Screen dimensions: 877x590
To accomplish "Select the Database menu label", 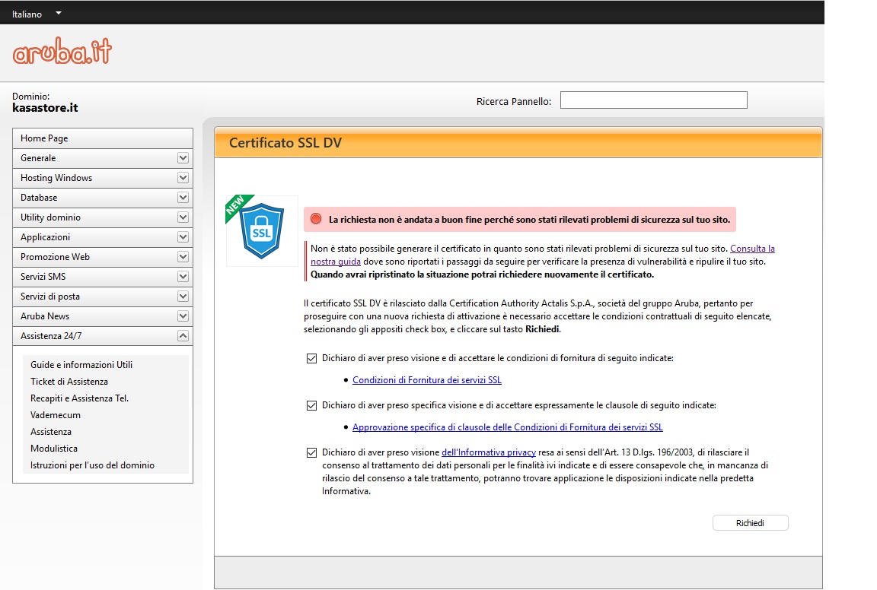I will pyautogui.click(x=39, y=198).
